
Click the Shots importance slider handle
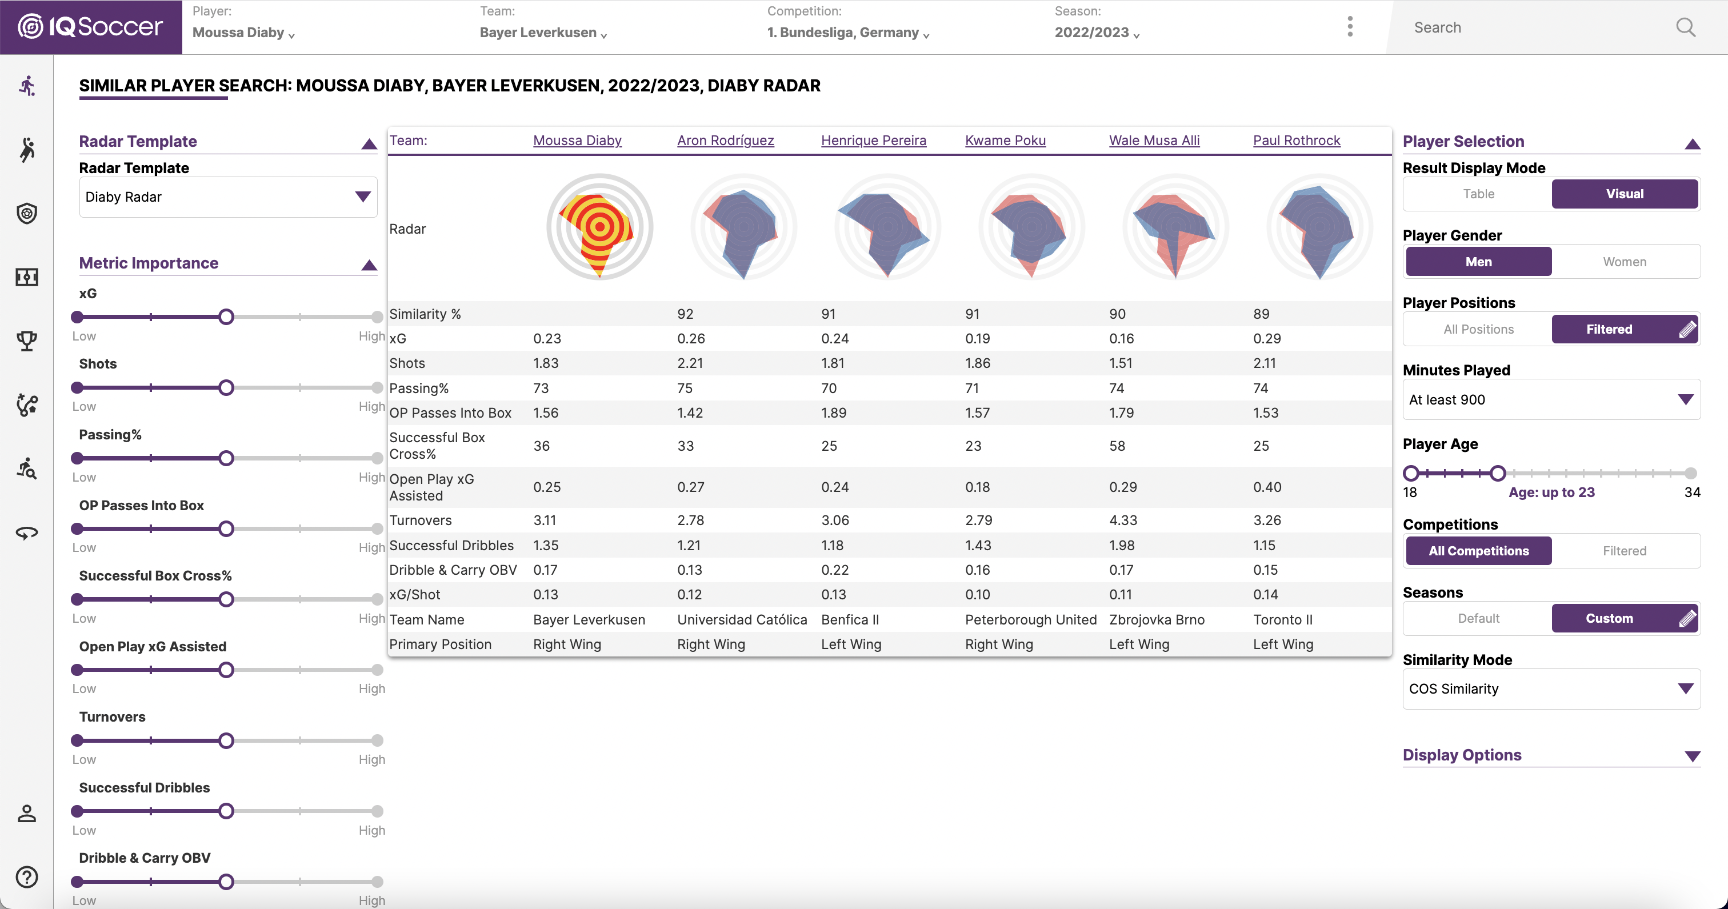(226, 387)
